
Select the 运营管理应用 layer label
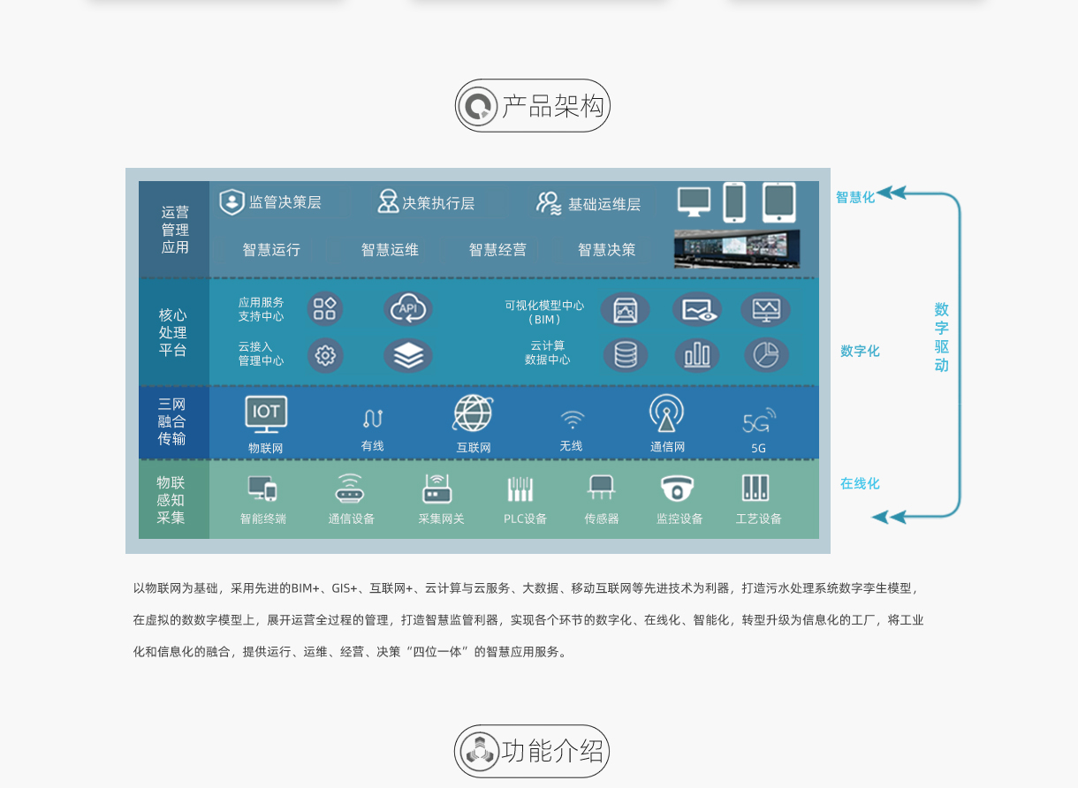coord(175,230)
